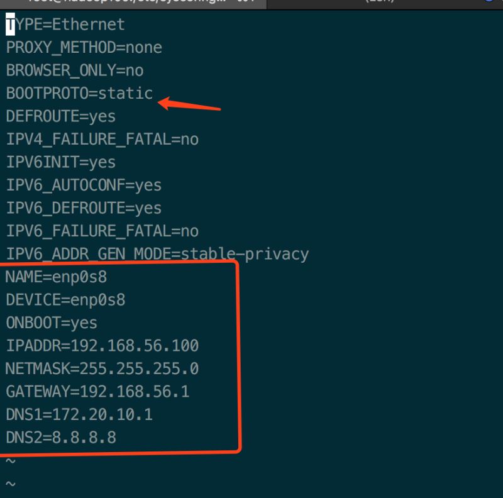Click the NETMASK=255.255.255.0 line
Screen dimensions: 503x498
[x=102, y=368]
